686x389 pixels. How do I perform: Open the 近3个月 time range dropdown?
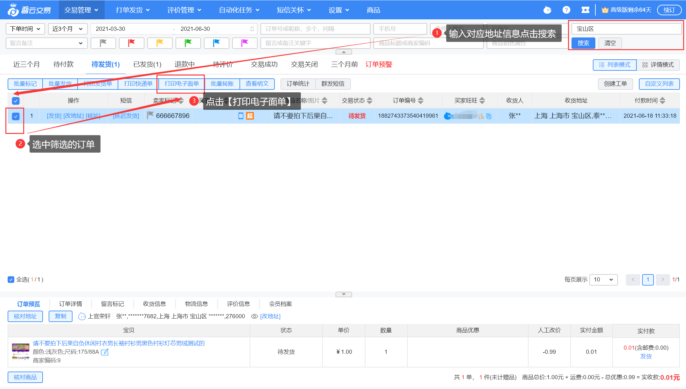[67, 29]
